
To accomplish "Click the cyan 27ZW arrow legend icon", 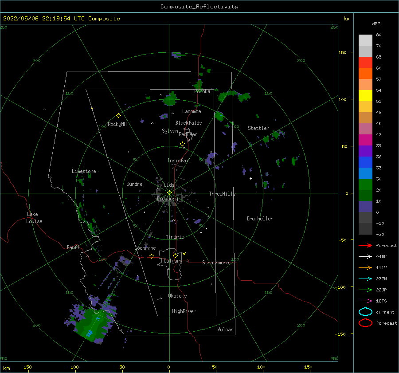I will [365, 279].
